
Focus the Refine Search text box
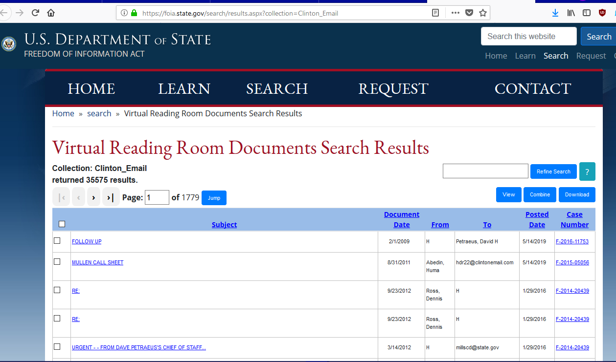(x=485, y=171)
